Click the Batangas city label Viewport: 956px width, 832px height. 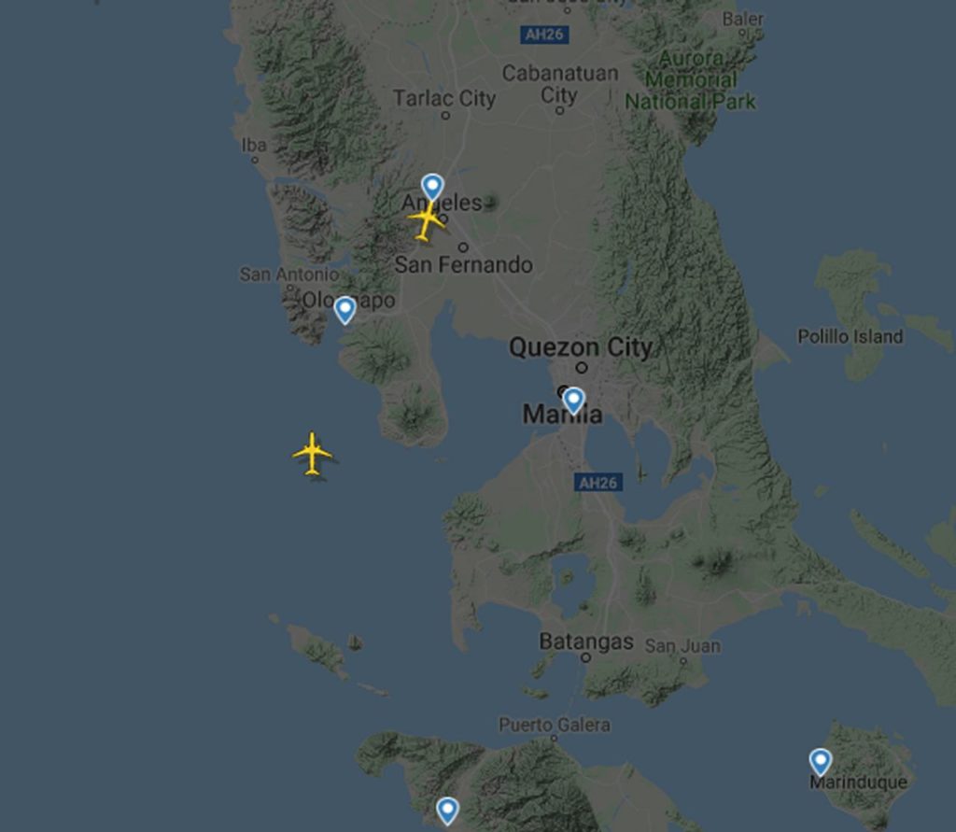(x=586, y=642)
